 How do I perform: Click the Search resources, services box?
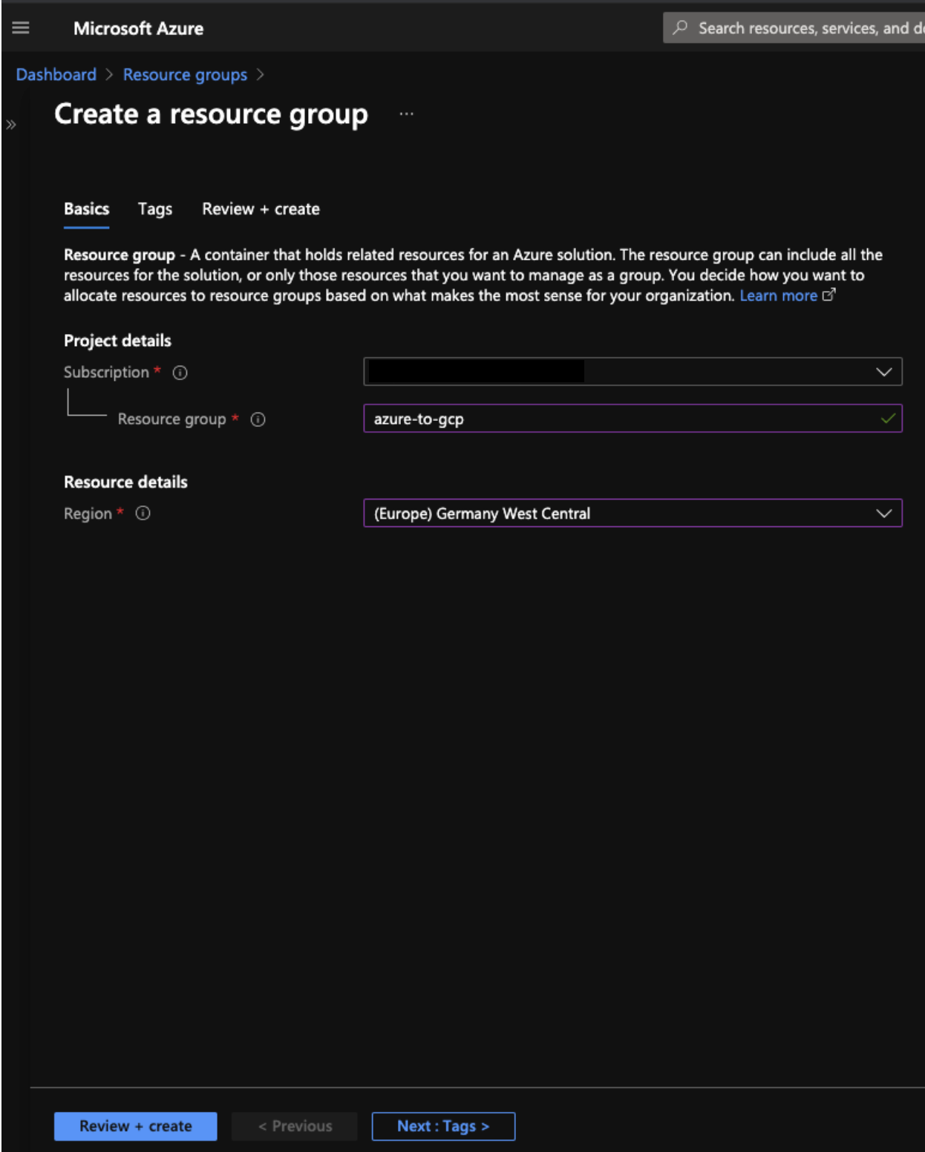tap(794, 28)
